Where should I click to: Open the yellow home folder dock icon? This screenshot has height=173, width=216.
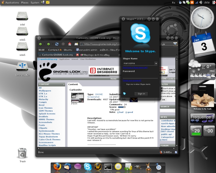[x=118, y=167]
